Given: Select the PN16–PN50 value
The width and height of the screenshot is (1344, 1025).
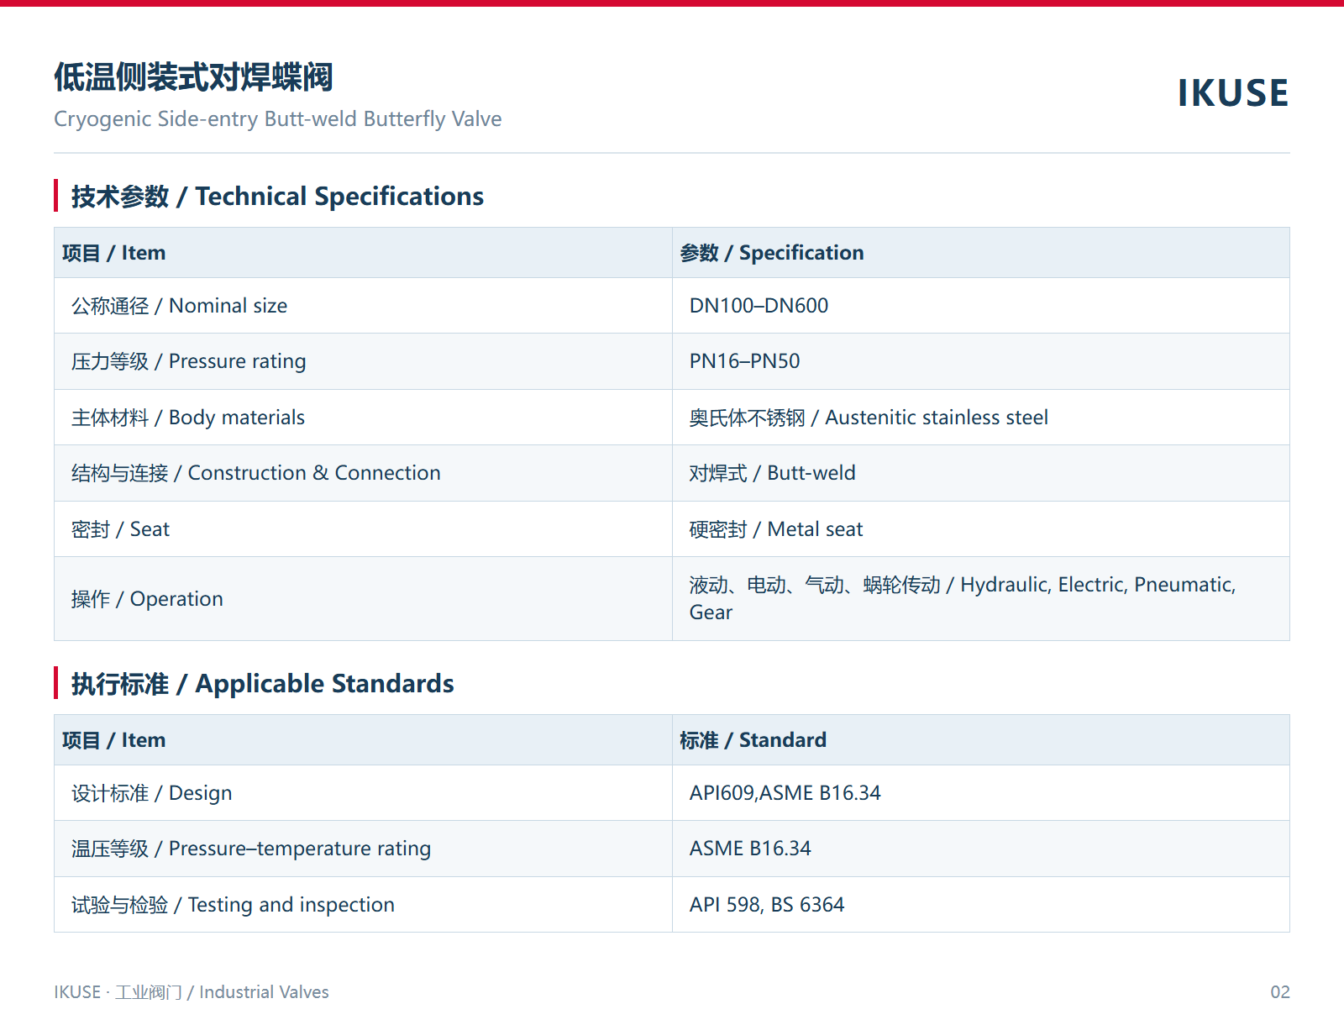Looking at the screenshot, I should pyautogui.click(x=745, y=361).
